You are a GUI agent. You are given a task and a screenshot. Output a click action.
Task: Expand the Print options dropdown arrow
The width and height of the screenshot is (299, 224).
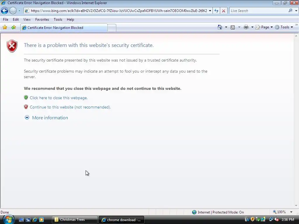click(x=252, y=27)
